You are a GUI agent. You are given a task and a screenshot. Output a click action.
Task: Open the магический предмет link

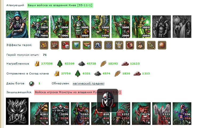[88, 83]
